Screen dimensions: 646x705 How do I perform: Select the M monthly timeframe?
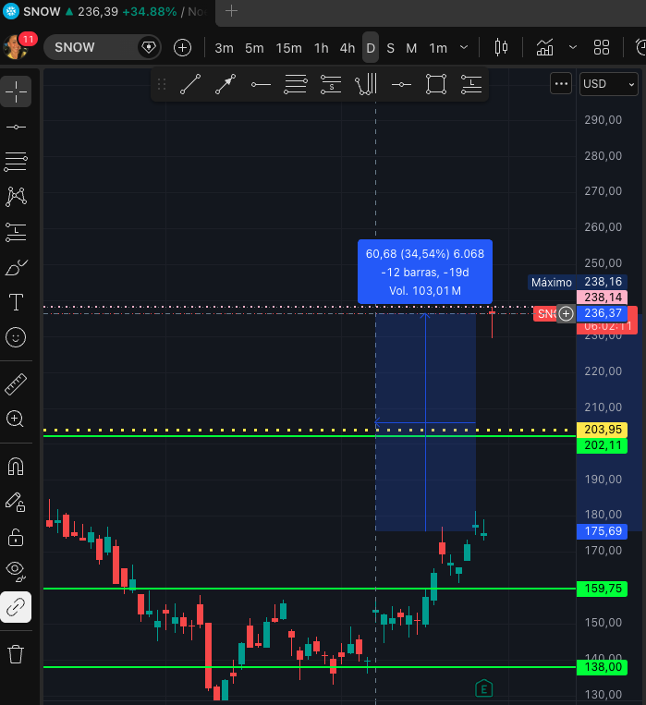(x=411, y=48)
